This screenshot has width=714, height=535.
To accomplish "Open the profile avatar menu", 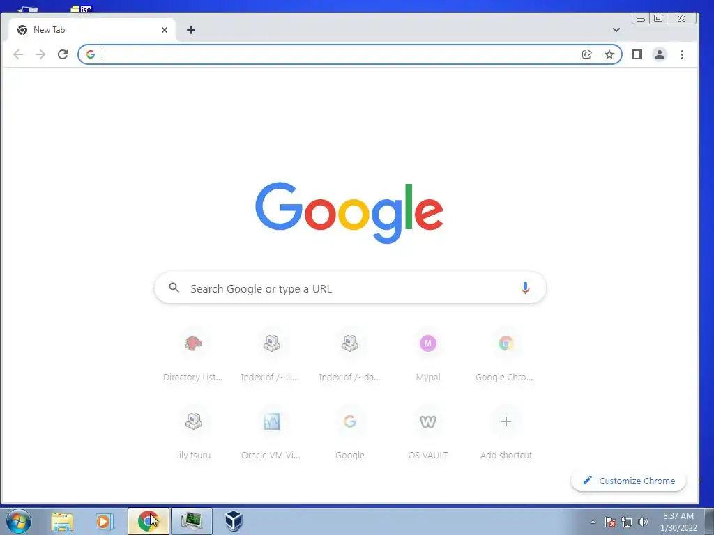I will coord(660,54).
